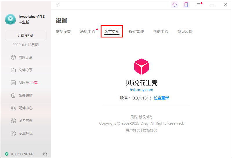232x158 pixels.
Task: Click the 专业版 label
Action: (x=24, y=22)
